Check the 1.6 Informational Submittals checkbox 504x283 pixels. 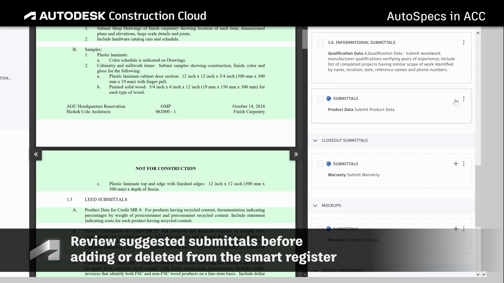320,42
